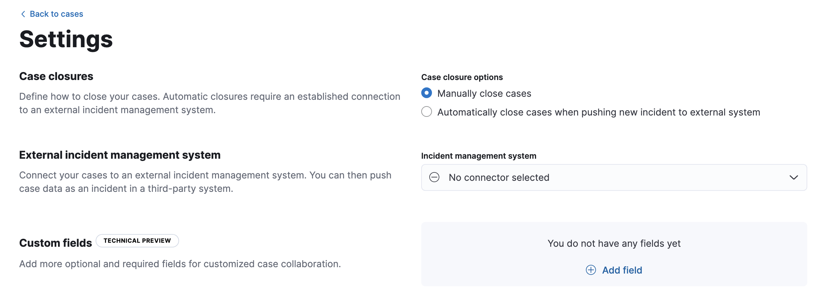Click 'External incident management system' heading
Screen dimensions: 819x302
point(120,155)
